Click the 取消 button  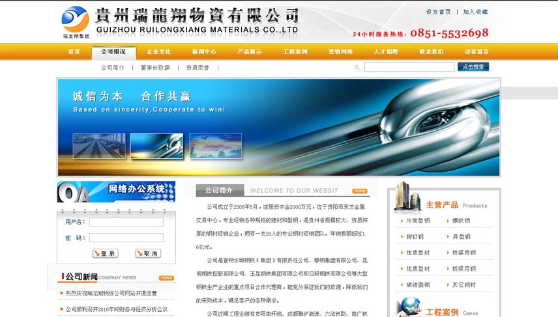(x=148, y=253)
